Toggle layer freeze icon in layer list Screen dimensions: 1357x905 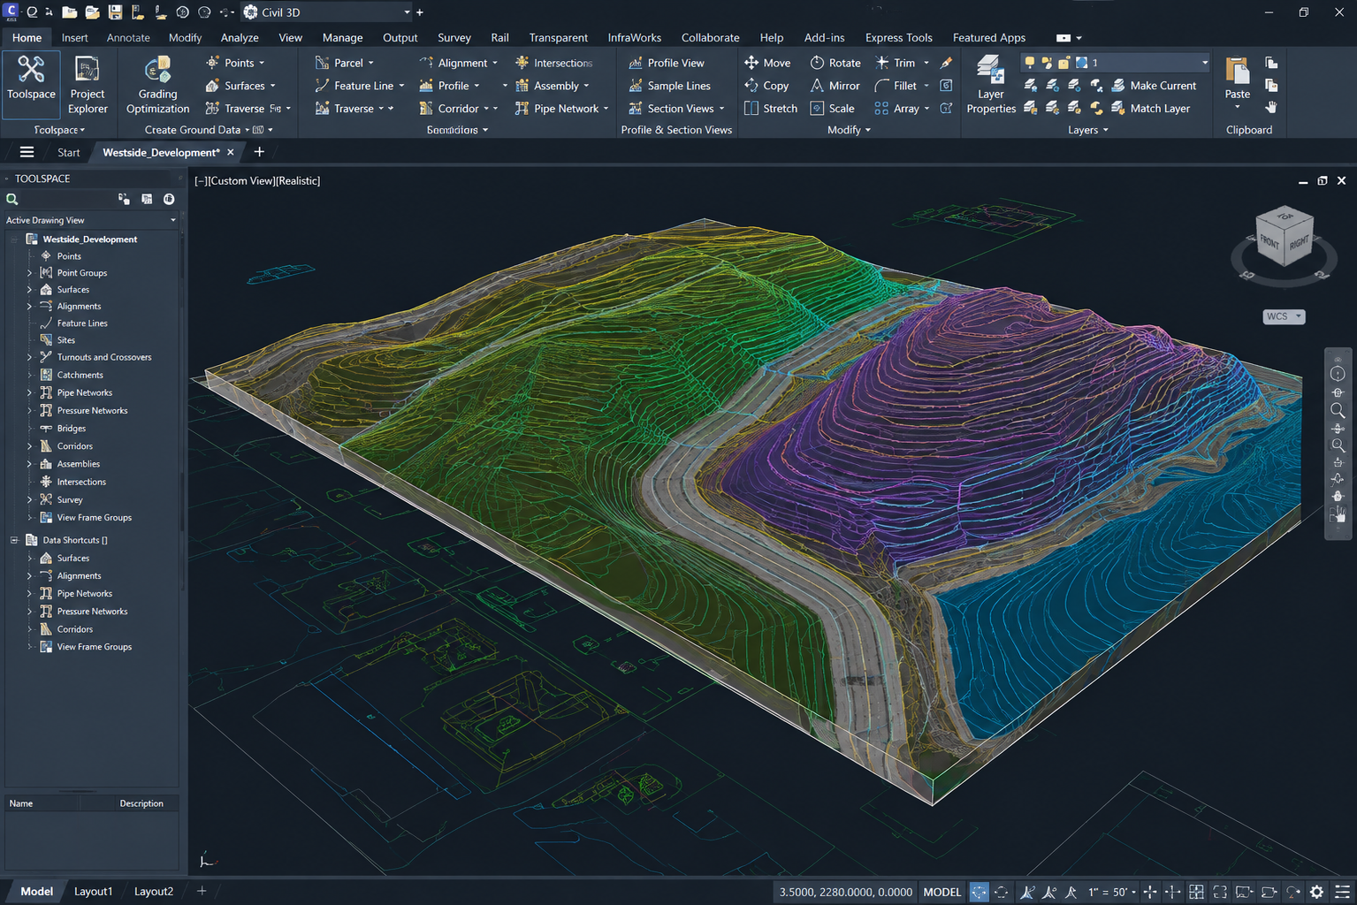pyautogui.click(x=1047, y=63)
